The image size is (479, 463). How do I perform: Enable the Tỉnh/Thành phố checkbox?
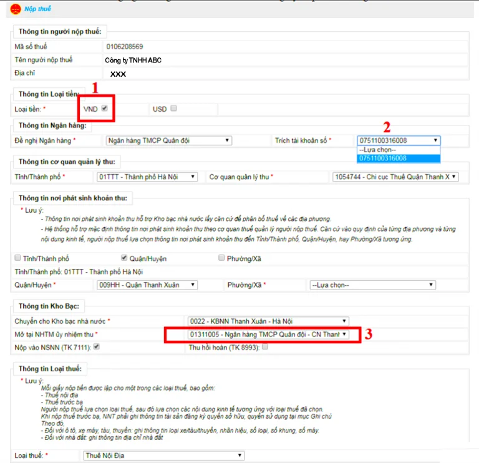coord(17,258)
